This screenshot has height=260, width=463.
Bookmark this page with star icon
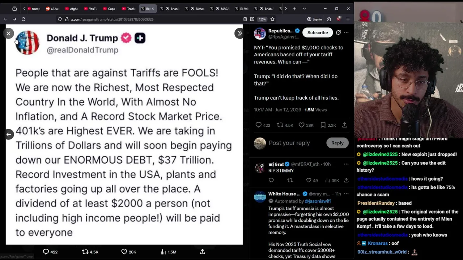272,19
